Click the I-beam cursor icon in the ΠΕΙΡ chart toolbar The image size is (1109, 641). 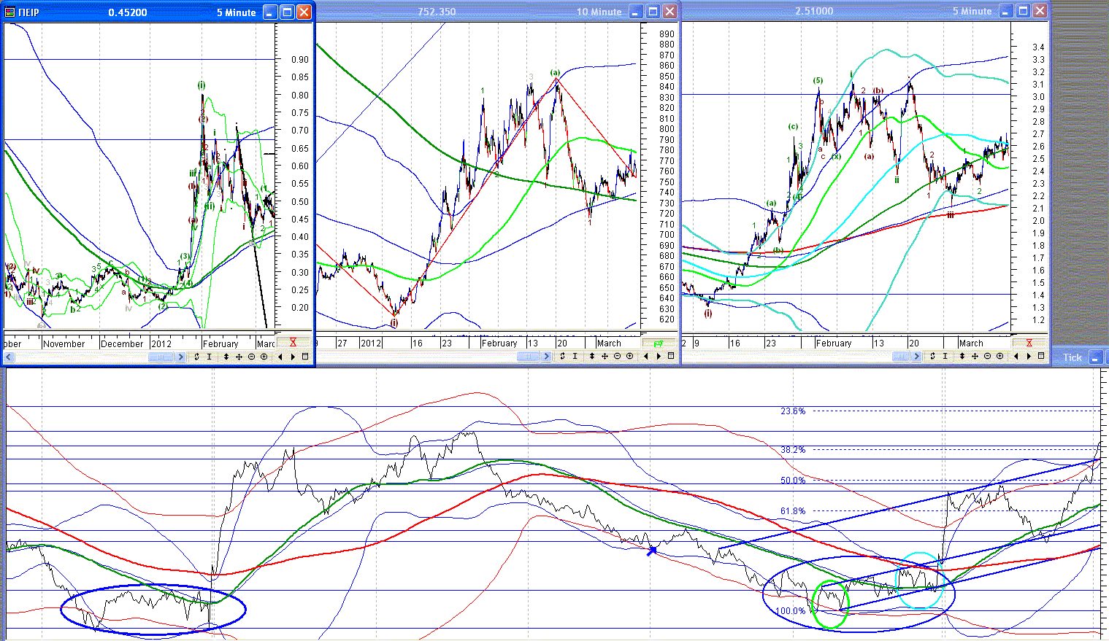tap(210, 357)
